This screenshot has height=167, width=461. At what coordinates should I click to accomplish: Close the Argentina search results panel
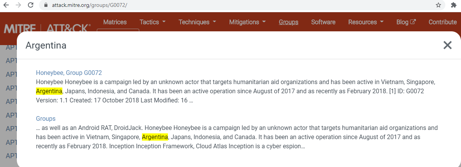click(x=447, y=45)
